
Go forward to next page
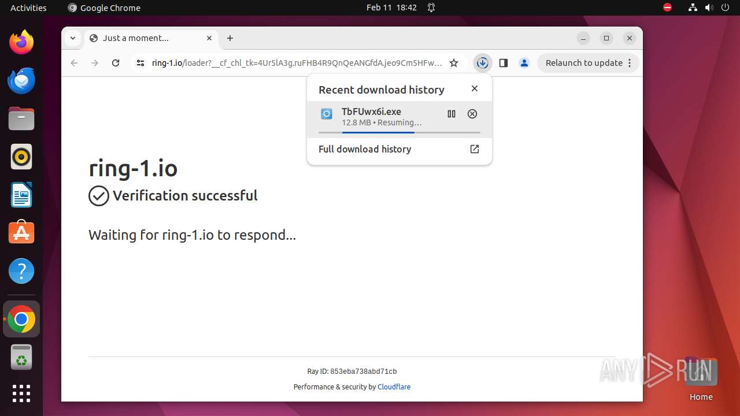coord(95,63)
